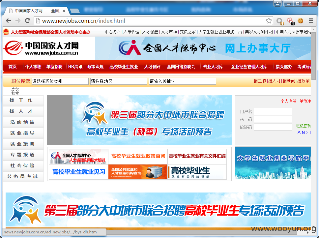Select 就业指导 in left sidebar
This screenshot has height=238, width=319.
coord(23,133)
